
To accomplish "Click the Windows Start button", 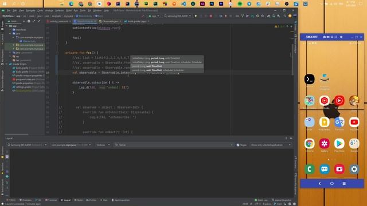I will pyautogui.click(x=5, y=4).
